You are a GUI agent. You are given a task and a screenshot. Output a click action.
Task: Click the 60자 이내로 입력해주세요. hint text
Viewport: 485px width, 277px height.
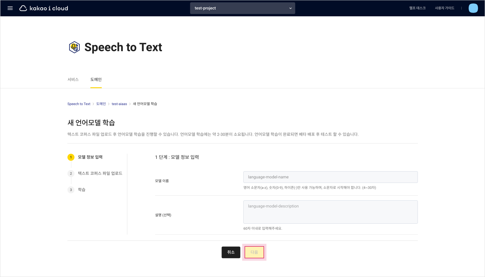[x=263, y=228]
